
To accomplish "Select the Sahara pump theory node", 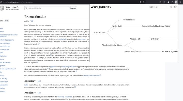I will pyautogui.click(x=132, y=52).
